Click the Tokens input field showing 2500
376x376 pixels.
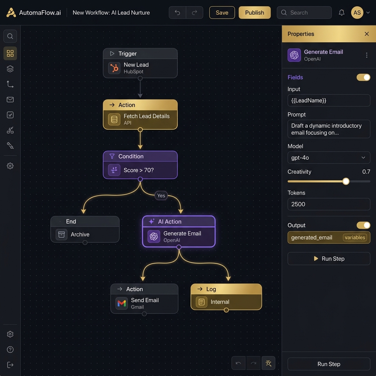[329, 204]
